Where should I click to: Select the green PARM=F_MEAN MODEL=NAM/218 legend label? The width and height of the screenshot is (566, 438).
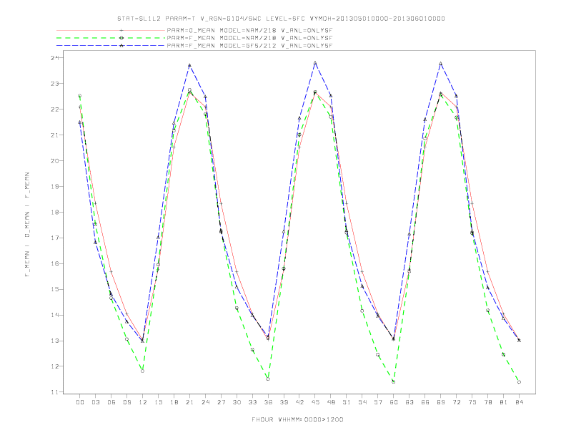[249, 38]
